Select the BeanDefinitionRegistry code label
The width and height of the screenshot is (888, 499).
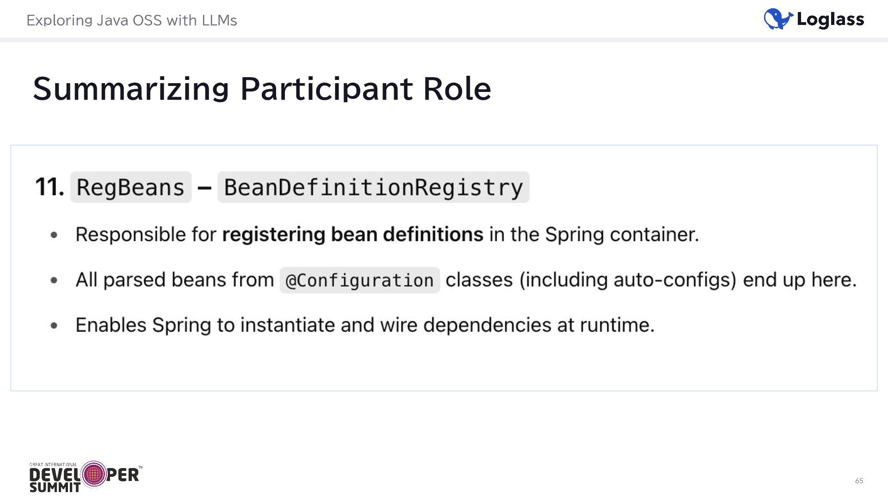pyautogui.click(x=373, y=187)
